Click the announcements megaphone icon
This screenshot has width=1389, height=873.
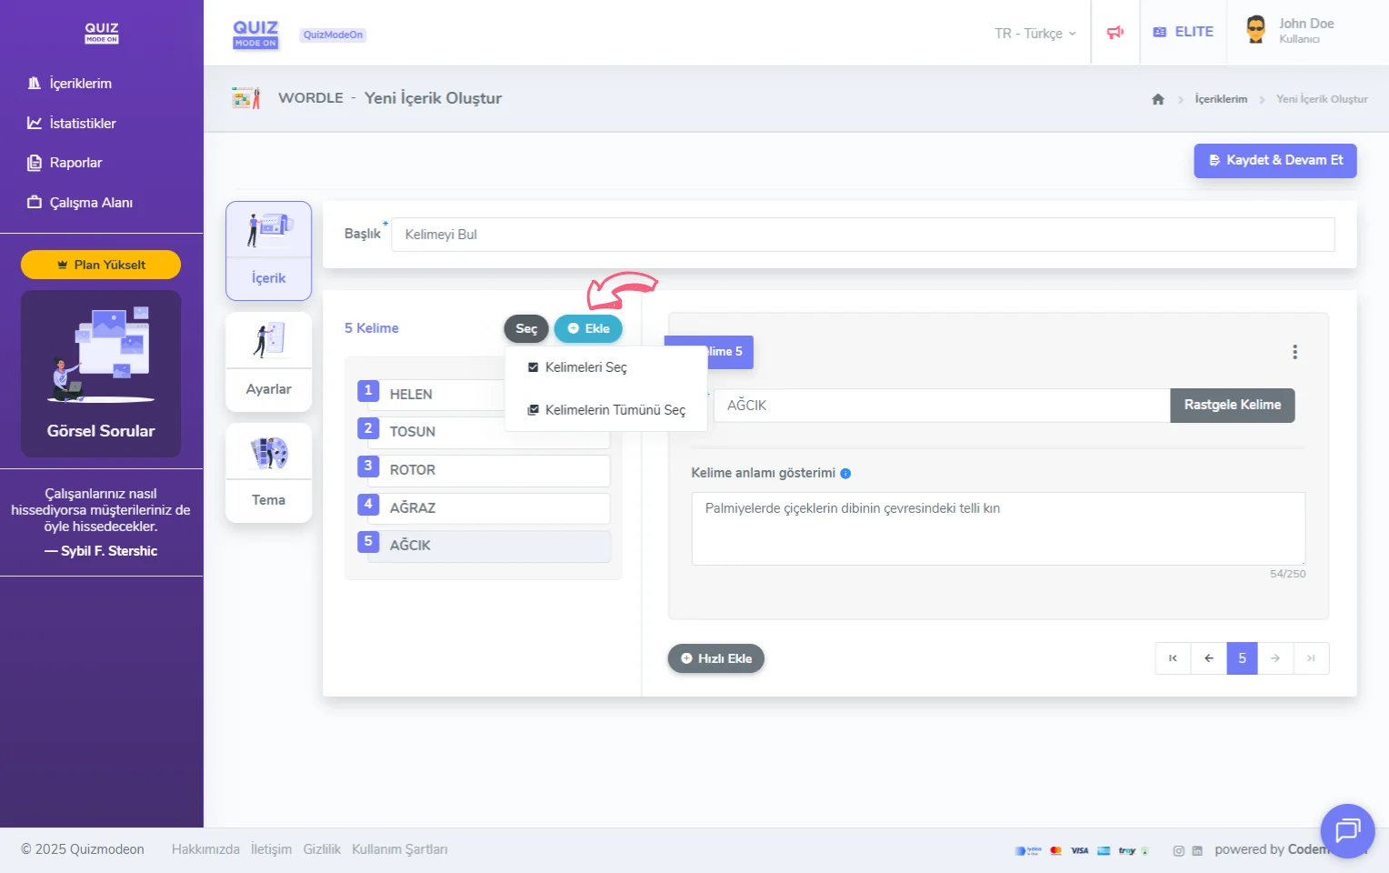1114,33
